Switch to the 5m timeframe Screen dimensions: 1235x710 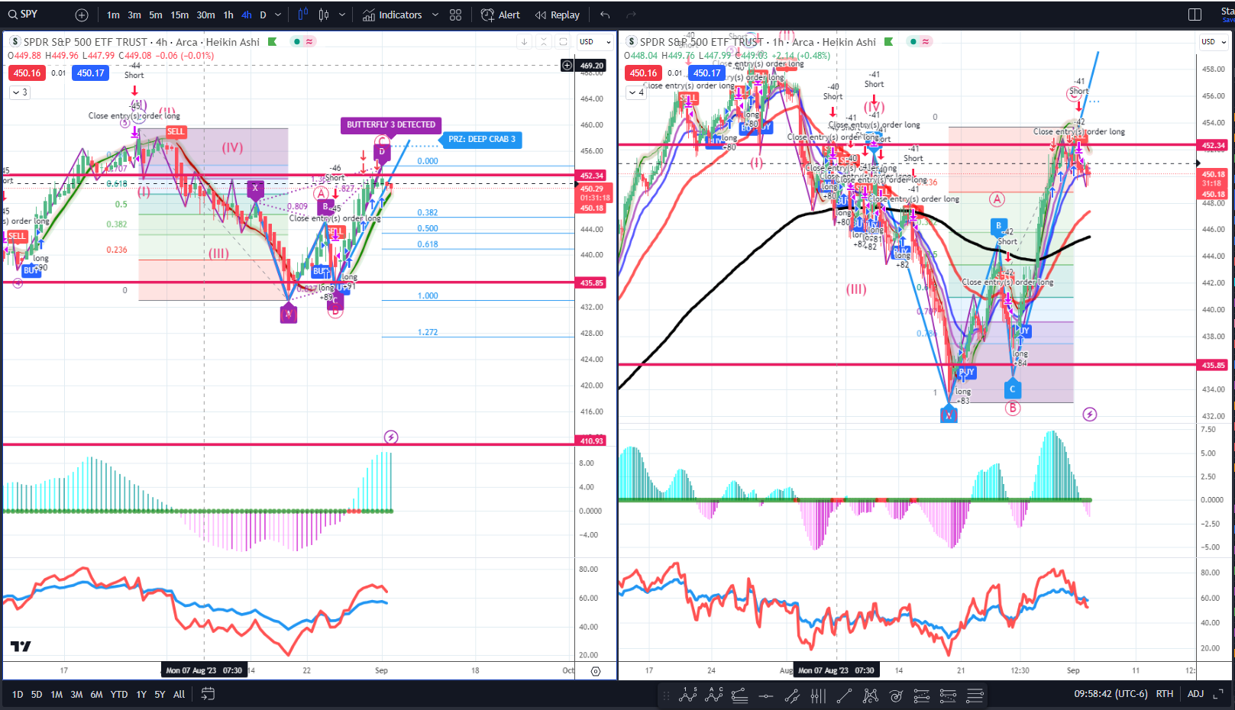[156, 15]
